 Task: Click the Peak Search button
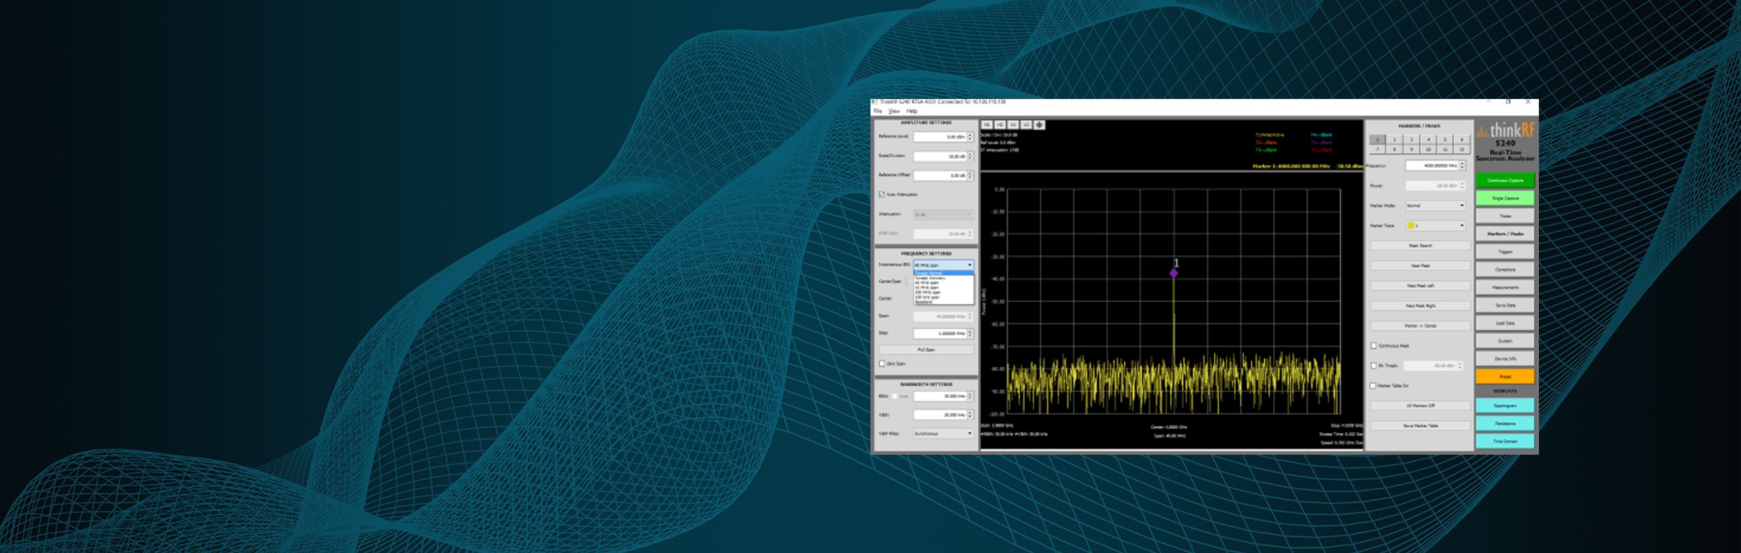[x=1420, y=246]
